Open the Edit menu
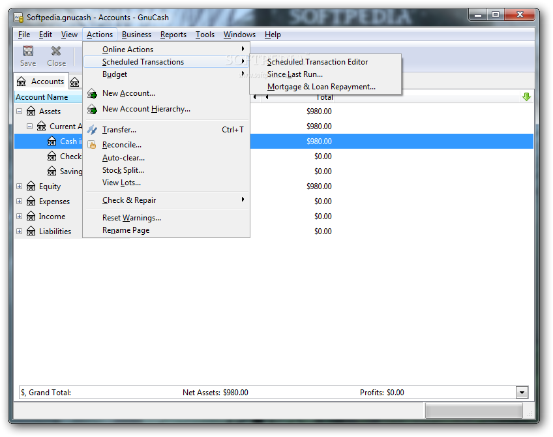553x437 pixels. (x=46, y=35)
